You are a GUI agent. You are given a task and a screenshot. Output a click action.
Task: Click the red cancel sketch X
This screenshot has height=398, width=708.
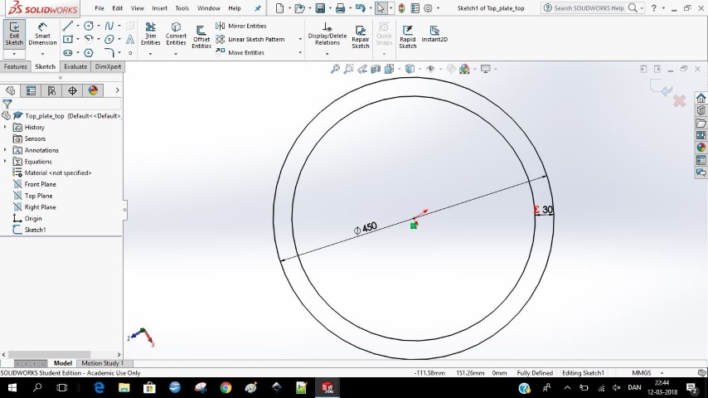pos(679,100)
